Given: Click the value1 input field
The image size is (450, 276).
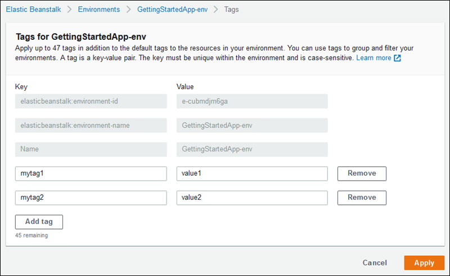Looking at the screenshot, I should 252,174.
